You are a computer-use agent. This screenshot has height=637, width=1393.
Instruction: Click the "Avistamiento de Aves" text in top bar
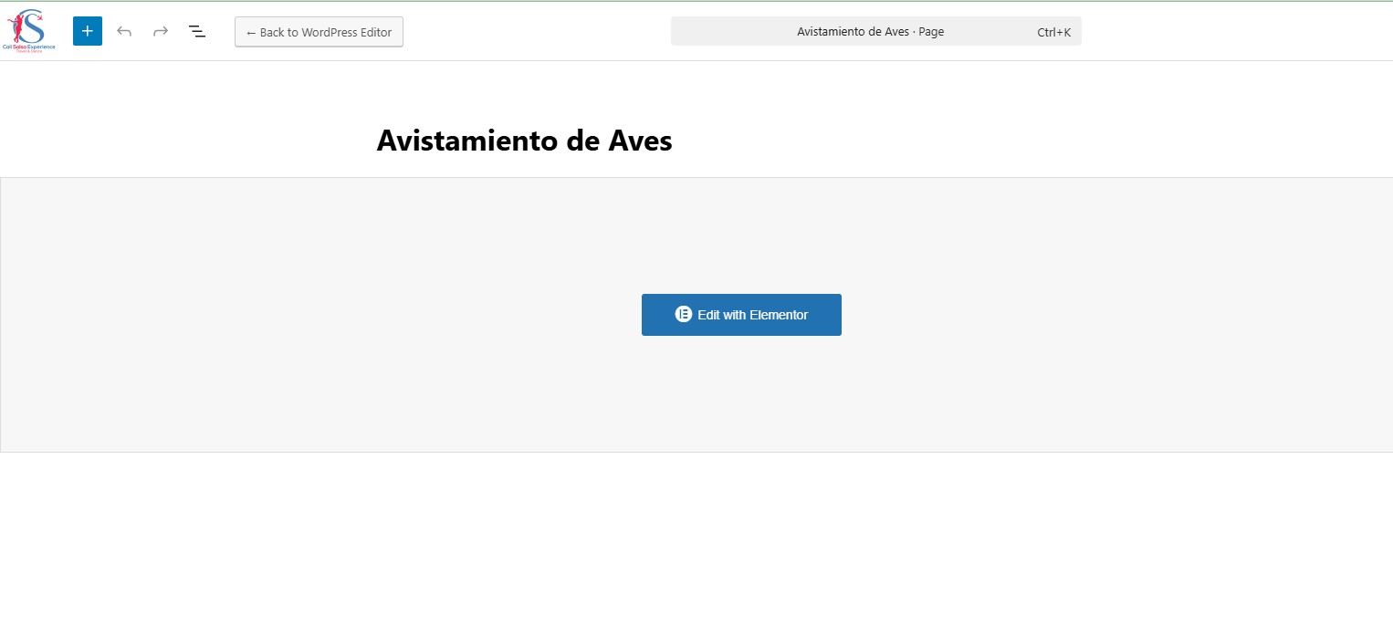tap(853, 32)
